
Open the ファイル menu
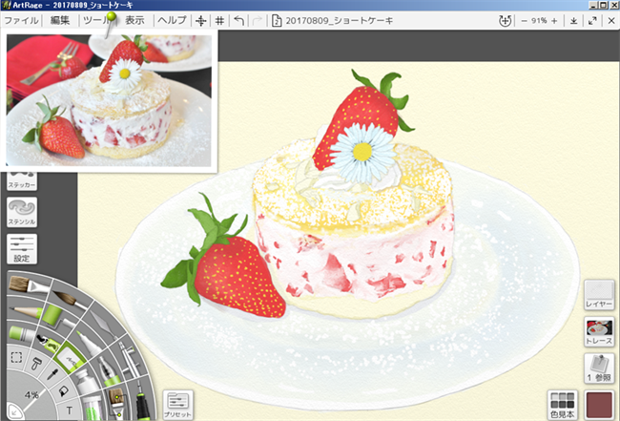tap(21, 20)
